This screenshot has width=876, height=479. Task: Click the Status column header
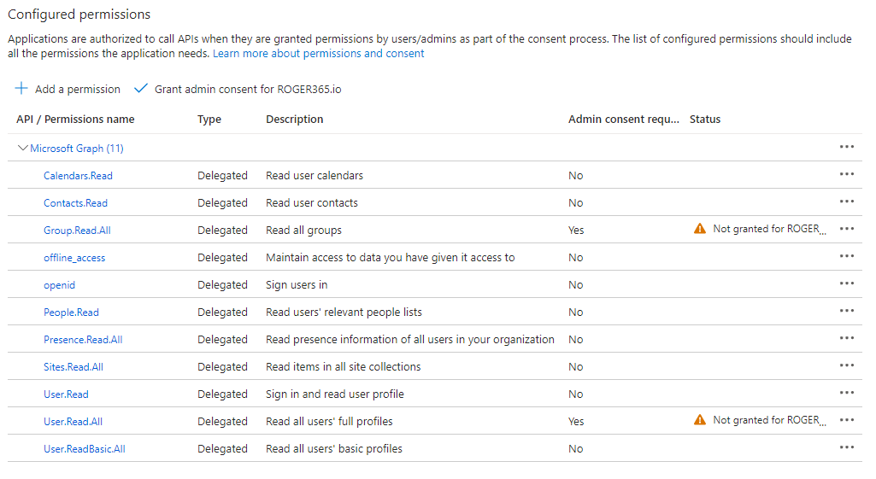point(705,120)
